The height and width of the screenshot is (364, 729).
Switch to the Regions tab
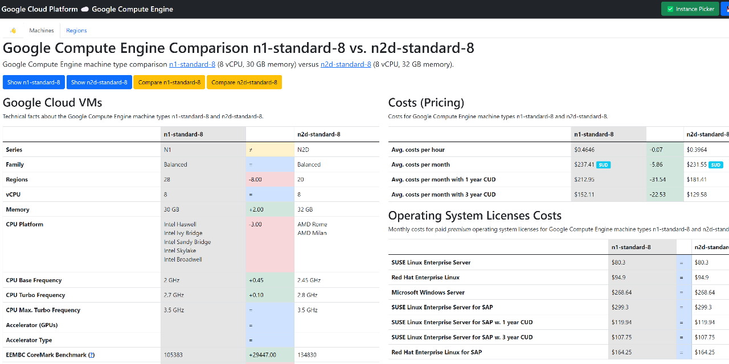coord(76,31)
